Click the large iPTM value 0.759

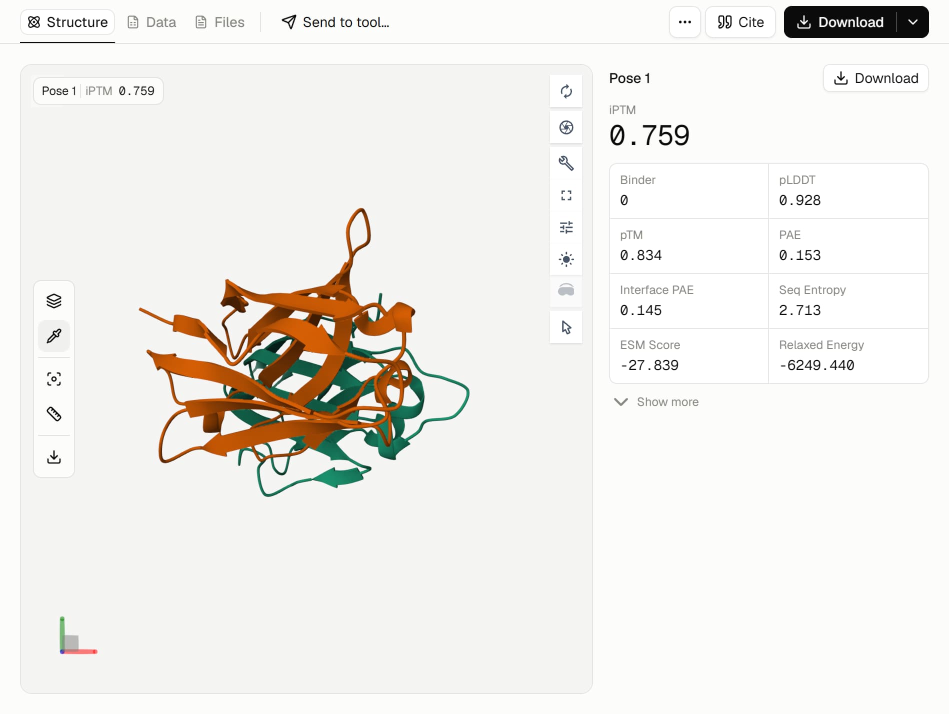pos(649,135)
